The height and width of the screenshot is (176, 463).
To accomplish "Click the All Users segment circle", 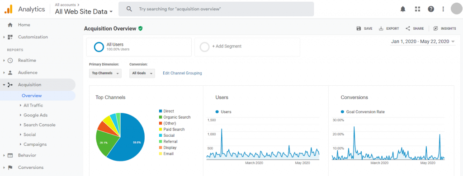I will point(99,47).
